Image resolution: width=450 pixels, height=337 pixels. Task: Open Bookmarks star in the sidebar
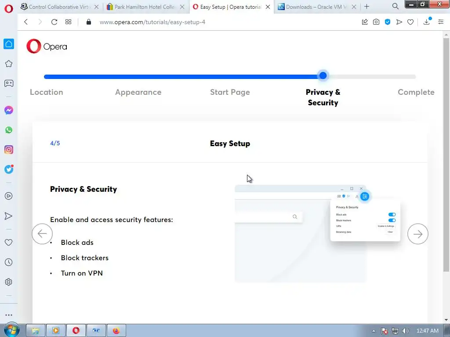(x=9, y=64)
